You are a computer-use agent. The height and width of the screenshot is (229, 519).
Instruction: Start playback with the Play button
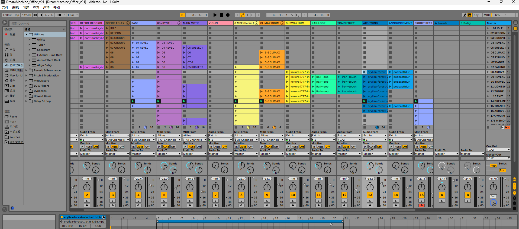click(215, 15)
